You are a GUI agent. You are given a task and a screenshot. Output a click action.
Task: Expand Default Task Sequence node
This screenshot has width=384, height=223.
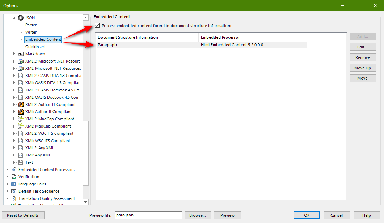[x=7, y=191]
